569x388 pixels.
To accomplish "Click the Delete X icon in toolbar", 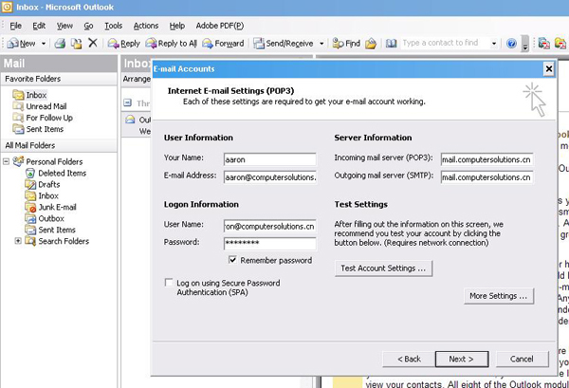I will [93, 43].
